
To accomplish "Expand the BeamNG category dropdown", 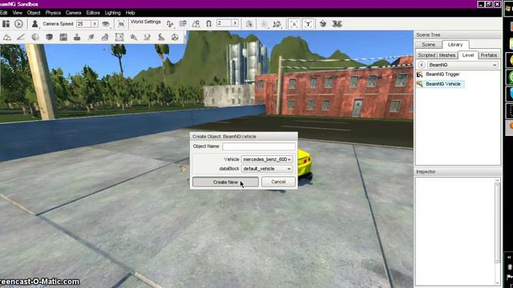I will click(x=463, y=65).
